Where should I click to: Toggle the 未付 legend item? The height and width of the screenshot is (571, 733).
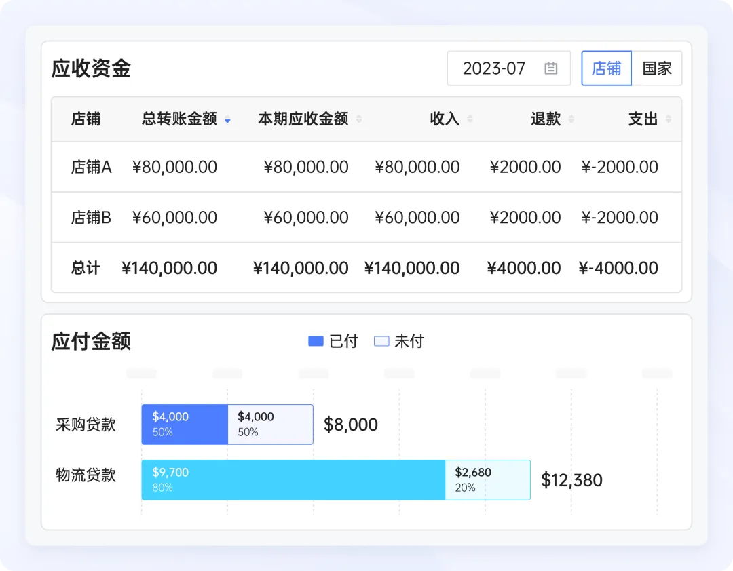pyautogui.click(x=399, y=342)
